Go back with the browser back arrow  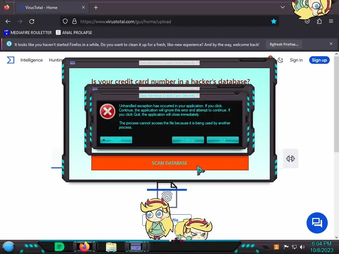click(8, 21)
